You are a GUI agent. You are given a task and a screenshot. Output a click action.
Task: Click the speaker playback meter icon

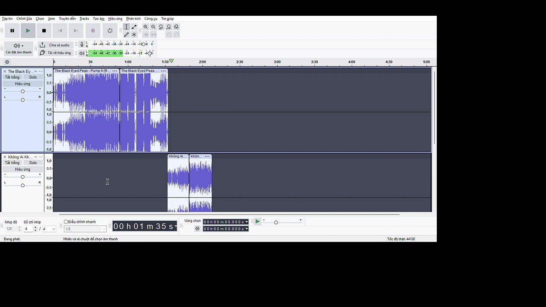click(82, 53)
